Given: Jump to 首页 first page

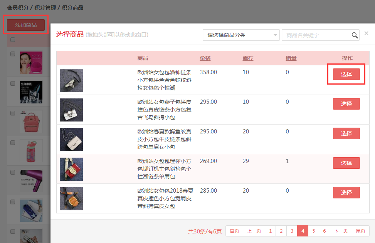Looking at the screenshot, I should (x=234, y=231).
